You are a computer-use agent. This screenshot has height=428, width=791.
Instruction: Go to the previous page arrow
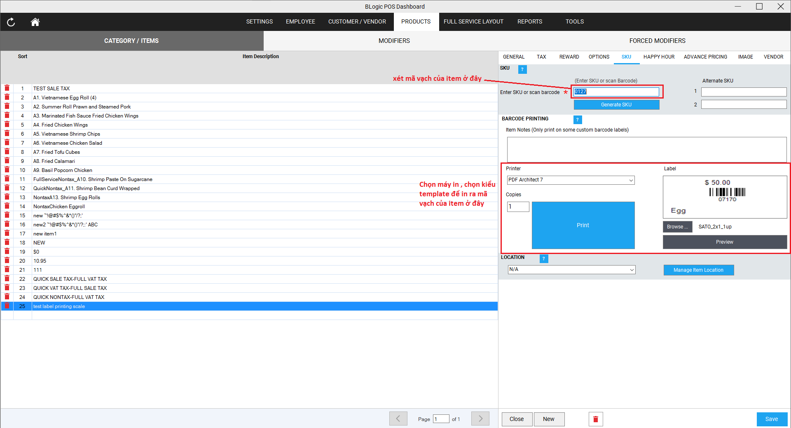[398, 419]
